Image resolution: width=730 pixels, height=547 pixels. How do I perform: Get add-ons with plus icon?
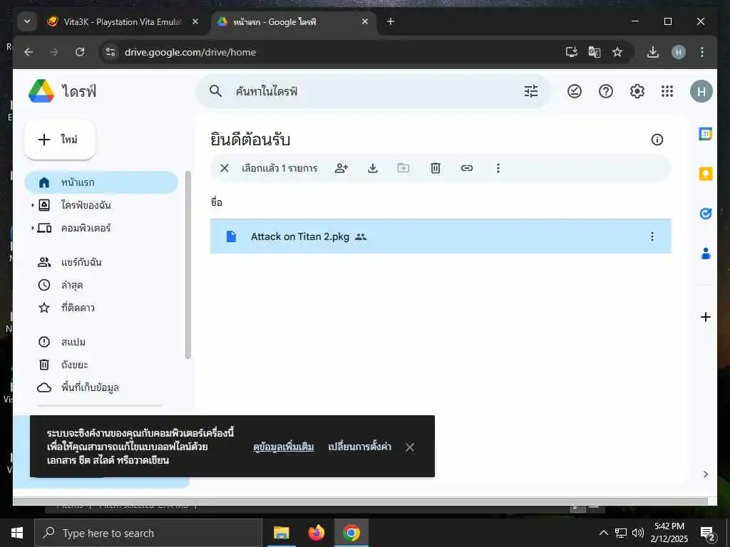pos(705,317)
